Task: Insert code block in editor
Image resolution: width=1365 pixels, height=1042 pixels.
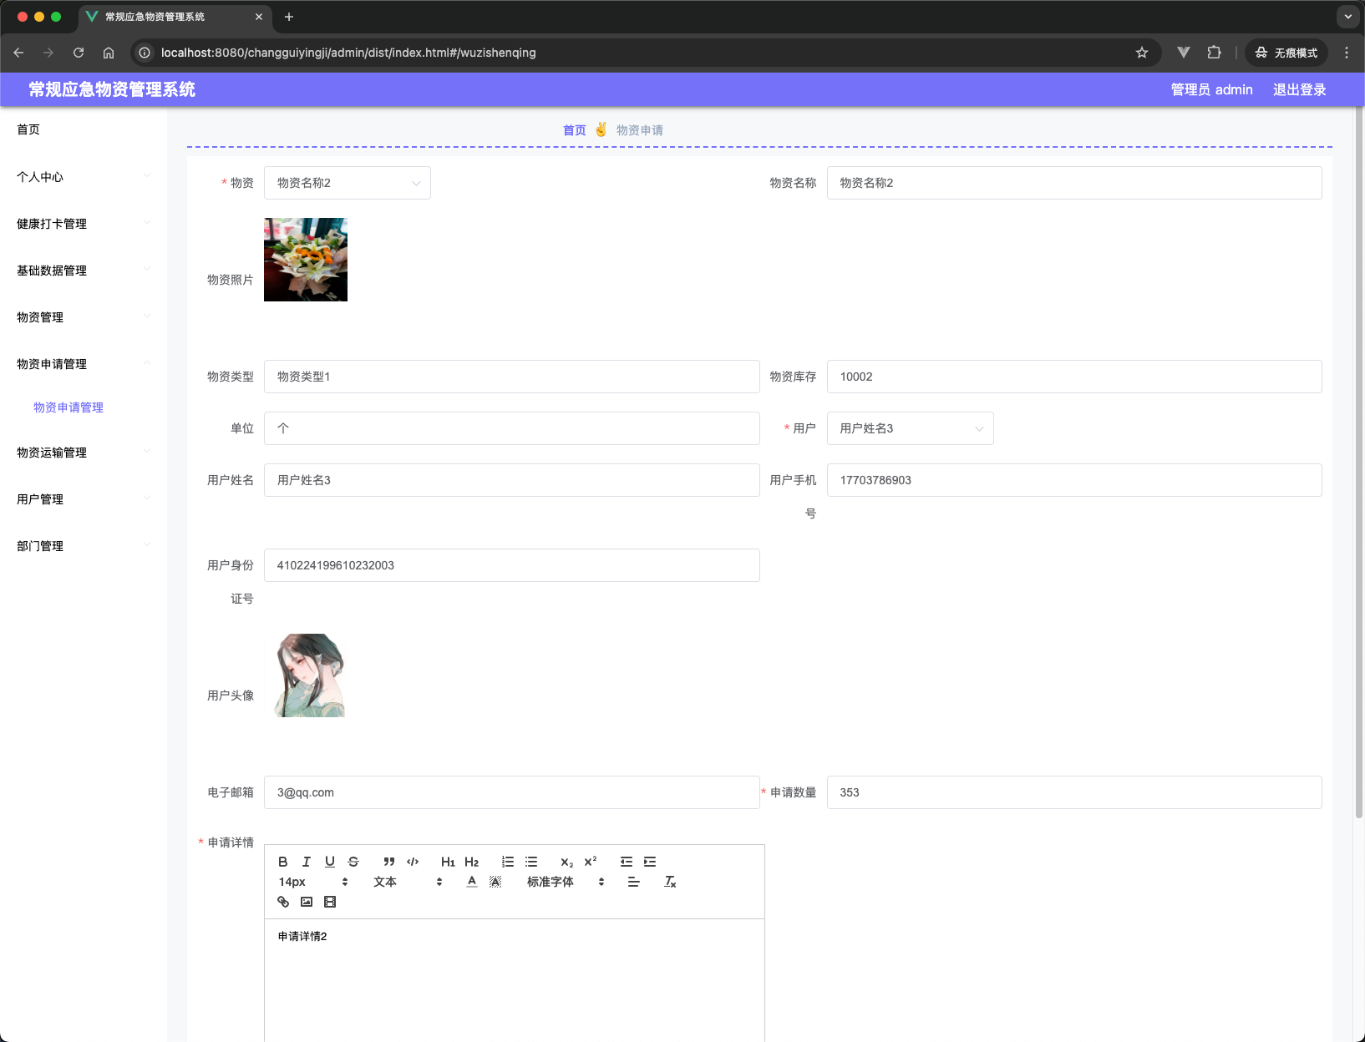Action: pos(413,862)
